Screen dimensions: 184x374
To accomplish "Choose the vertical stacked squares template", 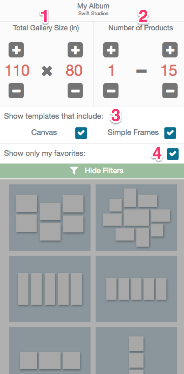I will point(136,351).
